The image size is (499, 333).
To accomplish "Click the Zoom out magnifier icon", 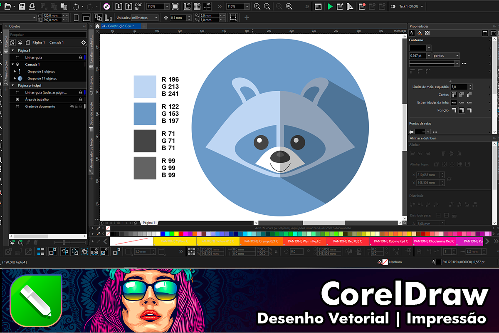I will click(267, 7).
